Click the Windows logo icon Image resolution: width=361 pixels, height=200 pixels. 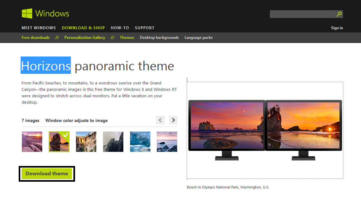pos(27,13)
